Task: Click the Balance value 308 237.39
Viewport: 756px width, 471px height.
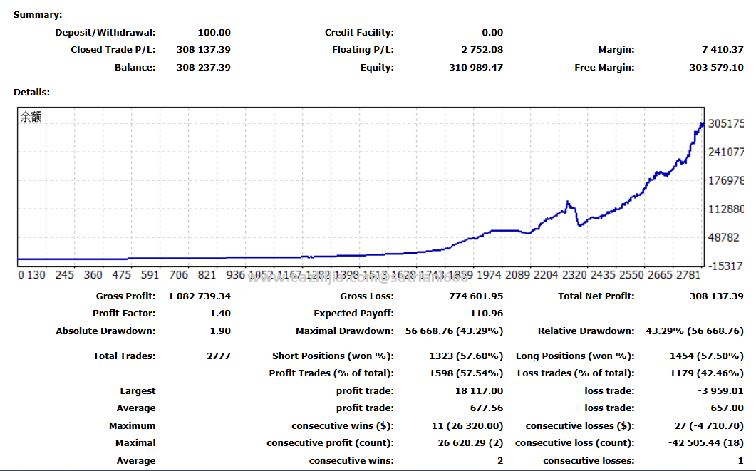Action: coord(204,68)
